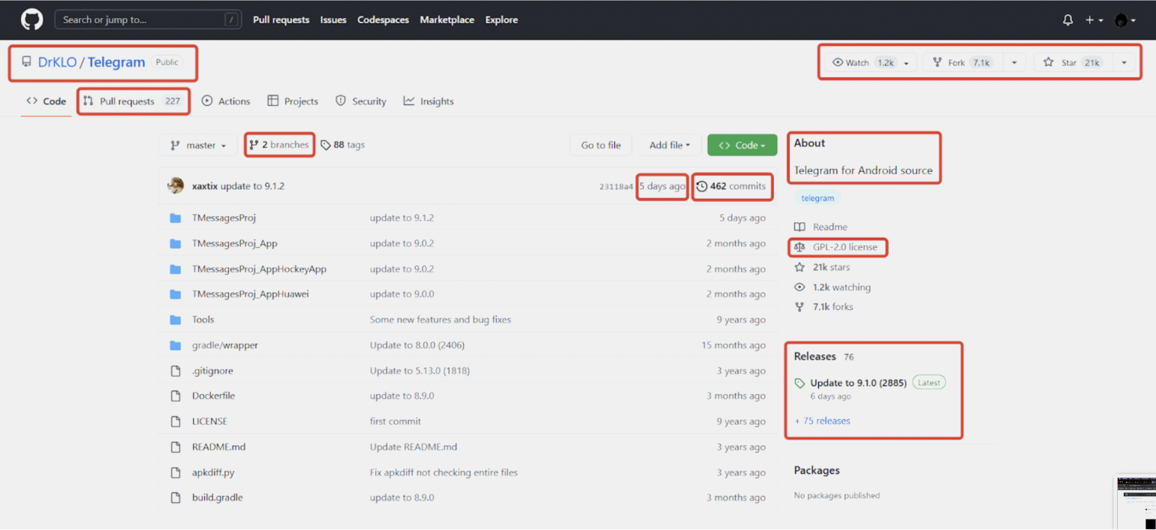Click the TMessagesProj folder icon
This screenshot has height=530, width=1156.
[x=176, y=218]
